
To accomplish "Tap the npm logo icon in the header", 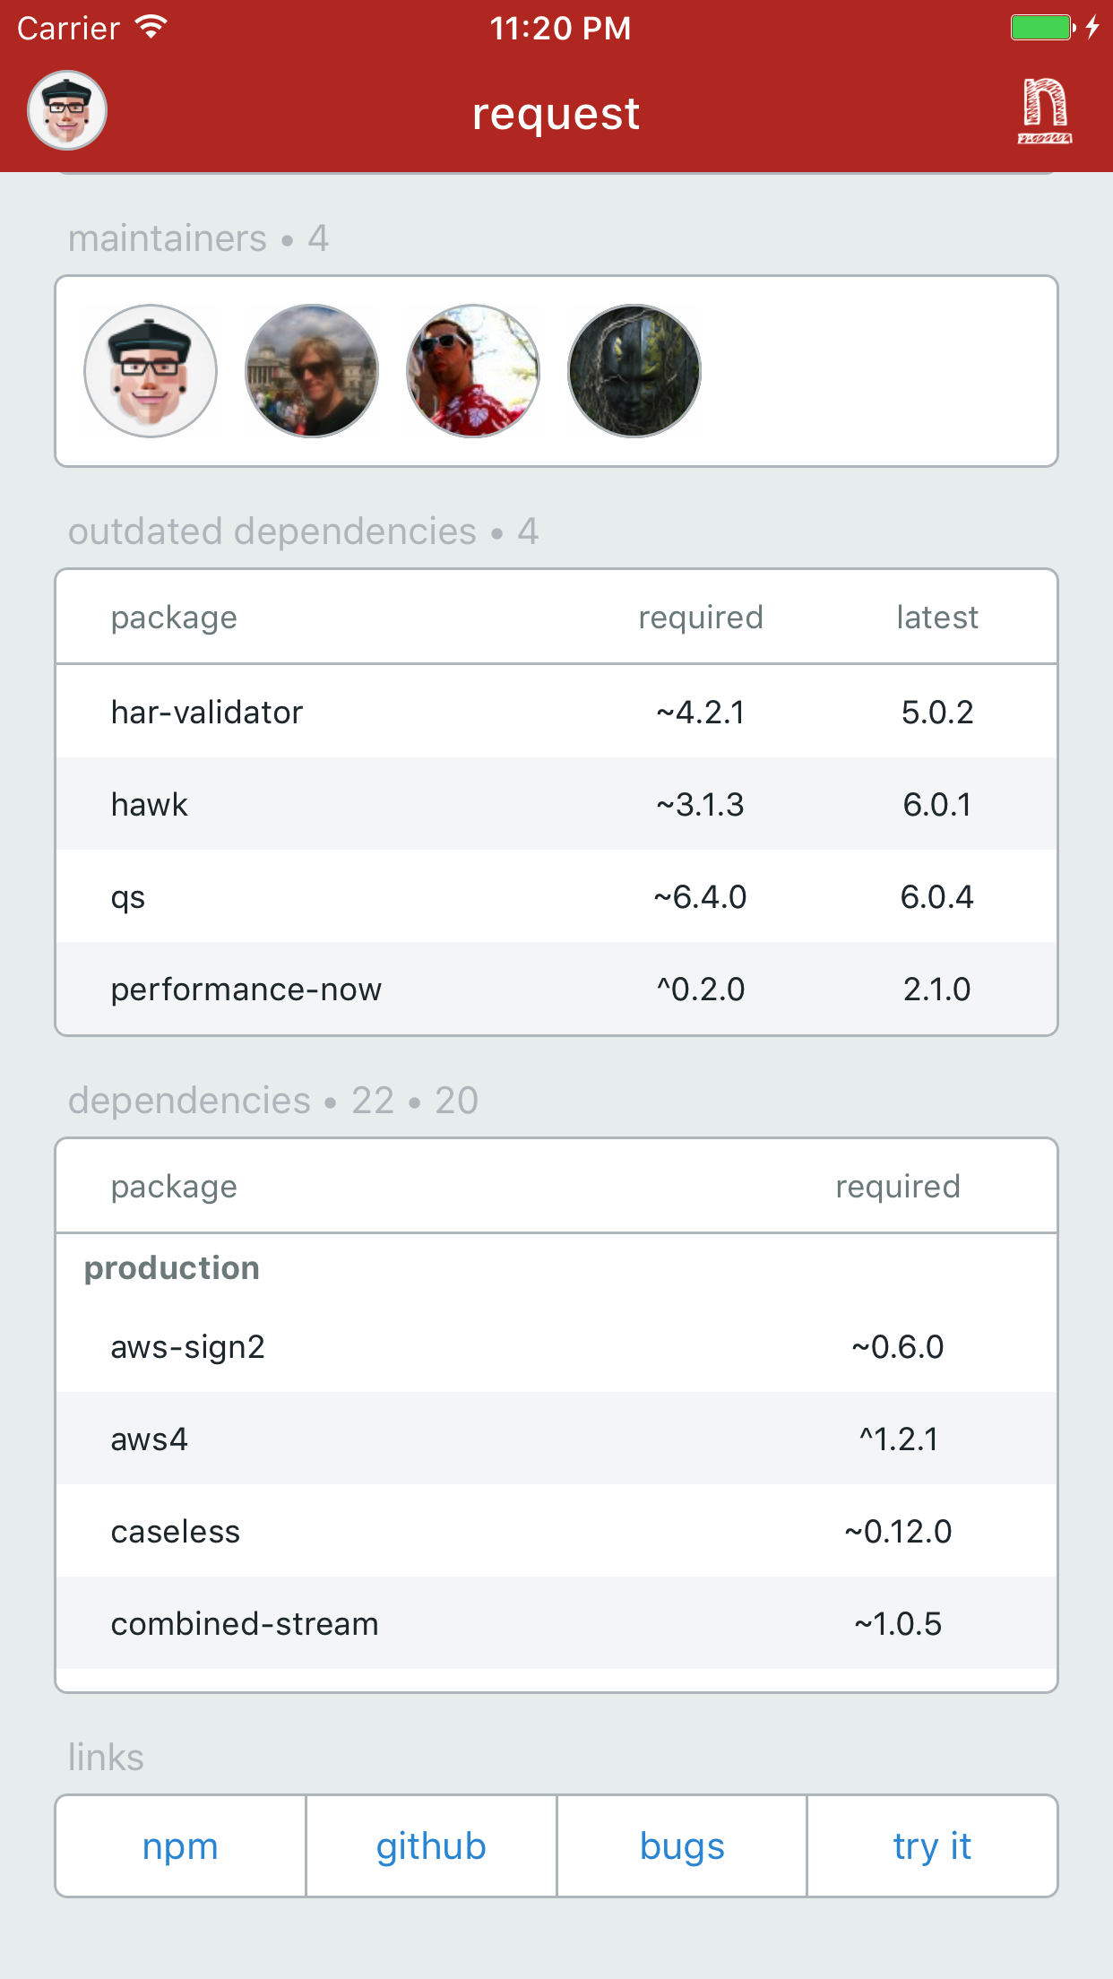I will tap(1045, 110).
